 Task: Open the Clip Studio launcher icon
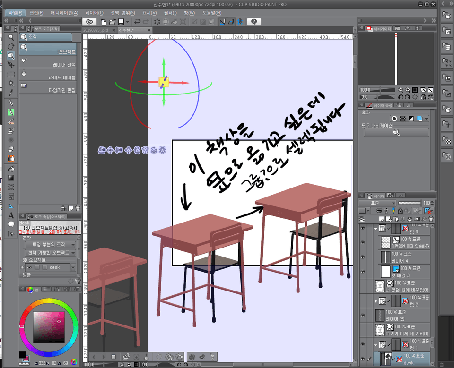(x=89, y=22)
